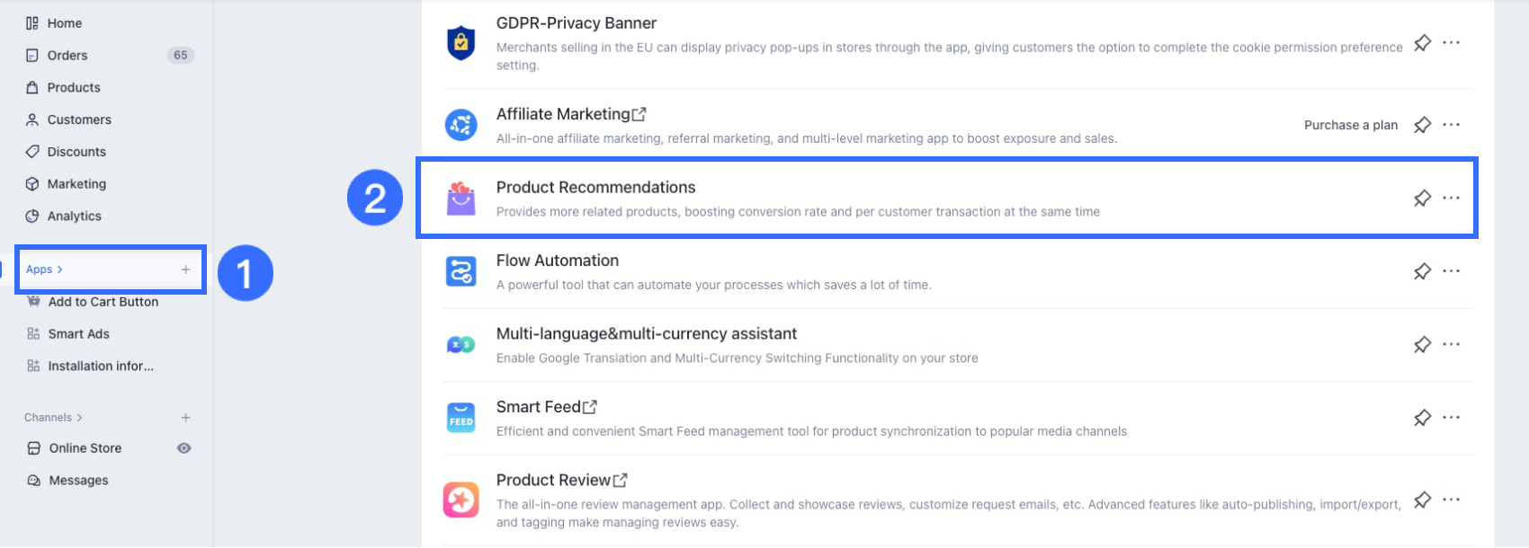Pin the GDPR-Privacy Banner app
The width and height of the screenshot is (1529, 548).
[1422, 42]
